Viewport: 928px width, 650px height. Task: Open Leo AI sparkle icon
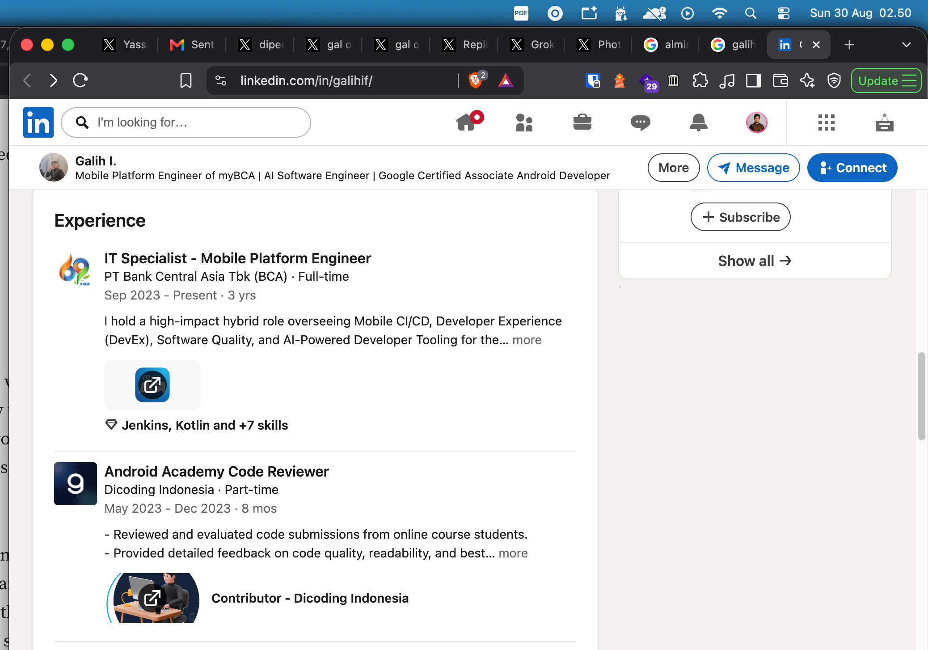807,80
